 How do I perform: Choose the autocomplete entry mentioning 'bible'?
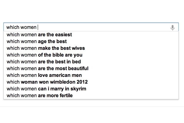91,55
